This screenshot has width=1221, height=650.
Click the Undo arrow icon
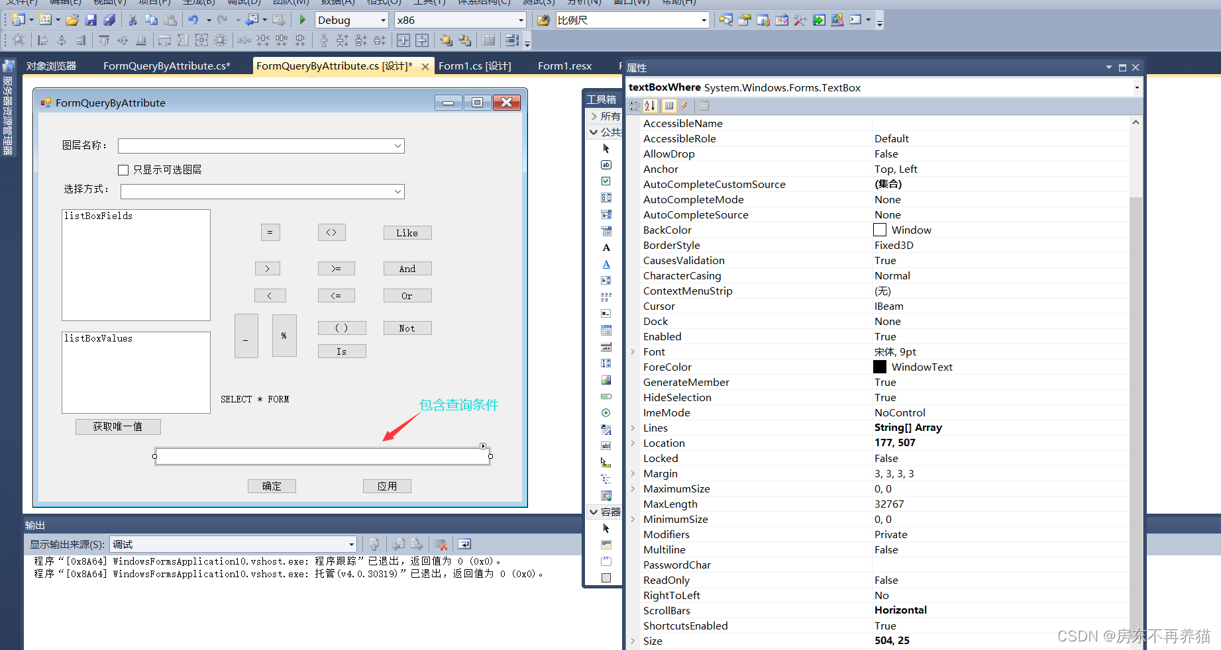coord(193,20)
